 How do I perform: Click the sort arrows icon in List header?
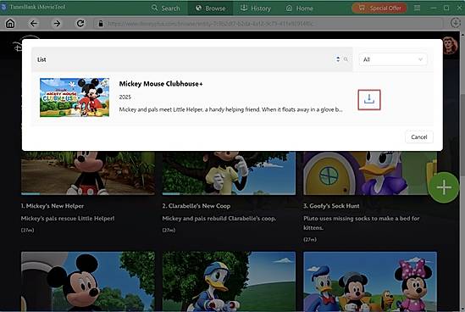point(338,59)
